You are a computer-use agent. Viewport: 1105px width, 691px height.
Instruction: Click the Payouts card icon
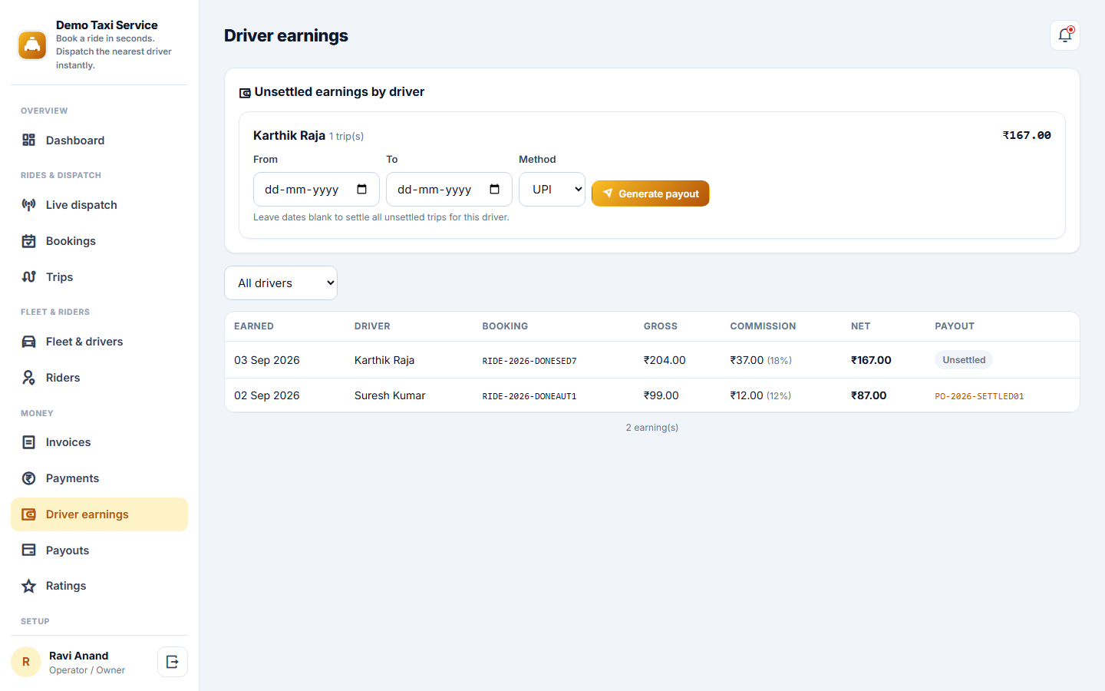coord(28,550)
